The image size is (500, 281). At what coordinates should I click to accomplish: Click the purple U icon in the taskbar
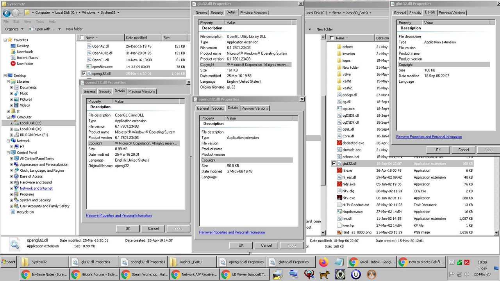(x=355, y=274)
